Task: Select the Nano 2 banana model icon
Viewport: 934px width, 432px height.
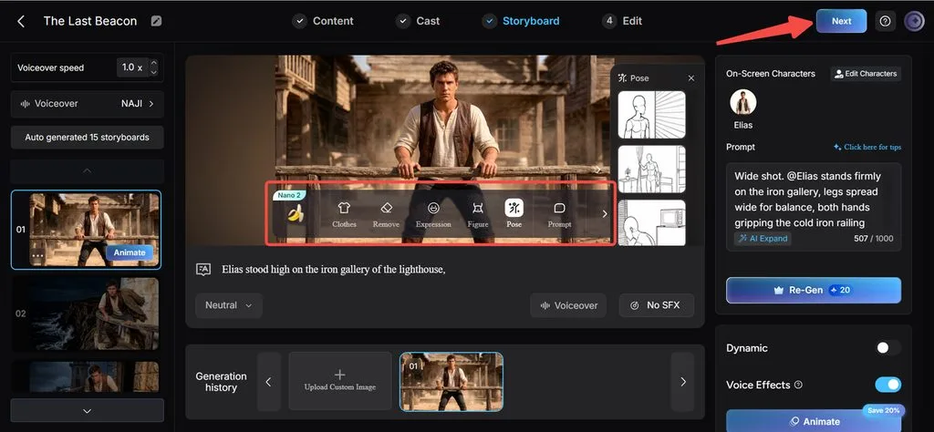Action: 296,213
